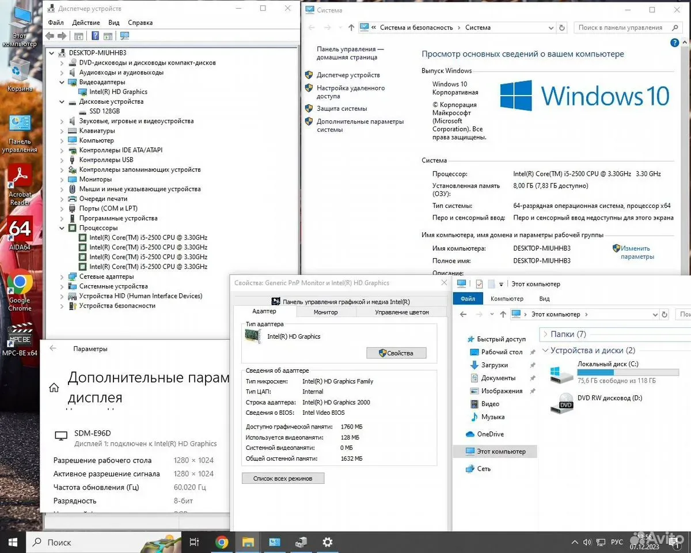Open Панель управления desktop icon
The height and width of the screenshot is (553, 691).
click(x=20, y=134)
